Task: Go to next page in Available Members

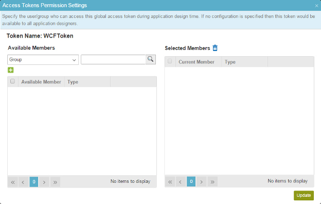Action: (44, 182)
